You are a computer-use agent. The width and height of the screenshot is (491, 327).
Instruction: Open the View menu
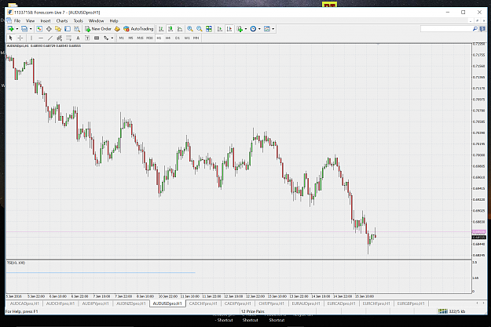tap(31, 21)
